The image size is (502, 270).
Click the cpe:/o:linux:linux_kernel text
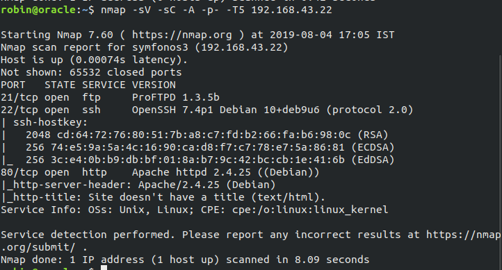[310, 210]
